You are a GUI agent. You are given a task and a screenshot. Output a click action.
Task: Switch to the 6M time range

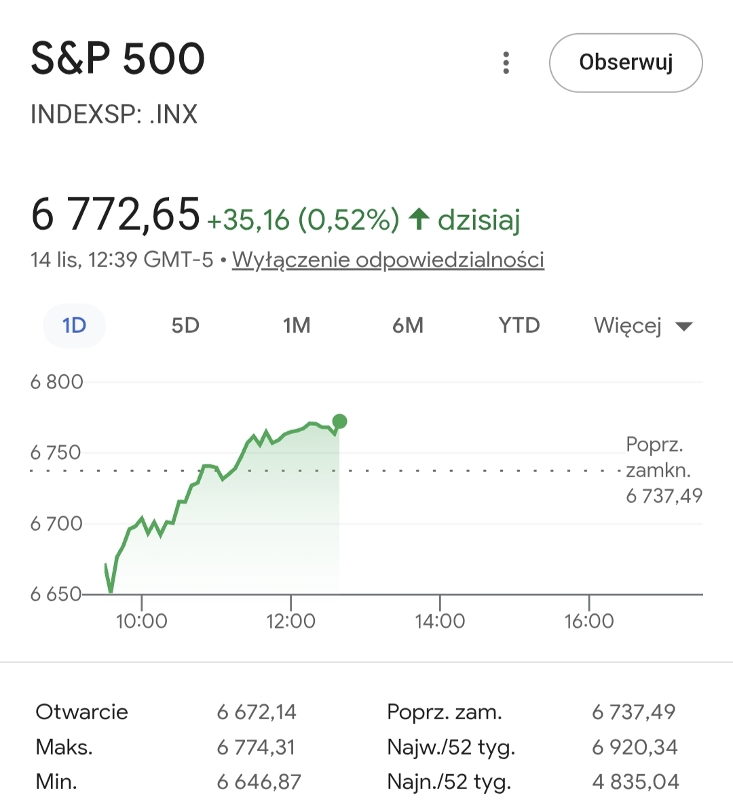tap(408, 325)
